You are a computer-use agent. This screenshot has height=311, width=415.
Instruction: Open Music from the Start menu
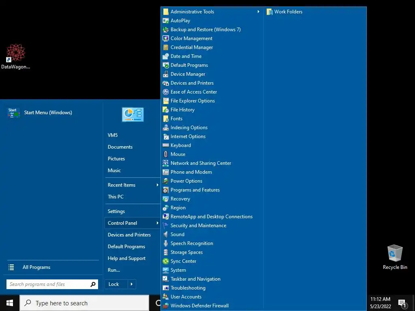[x=114, y=170]
